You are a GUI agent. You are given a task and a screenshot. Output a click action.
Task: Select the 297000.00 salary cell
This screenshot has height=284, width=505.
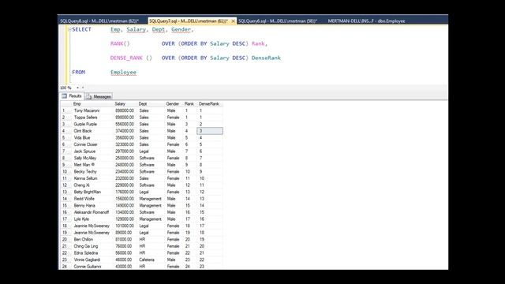click(125, 151)
